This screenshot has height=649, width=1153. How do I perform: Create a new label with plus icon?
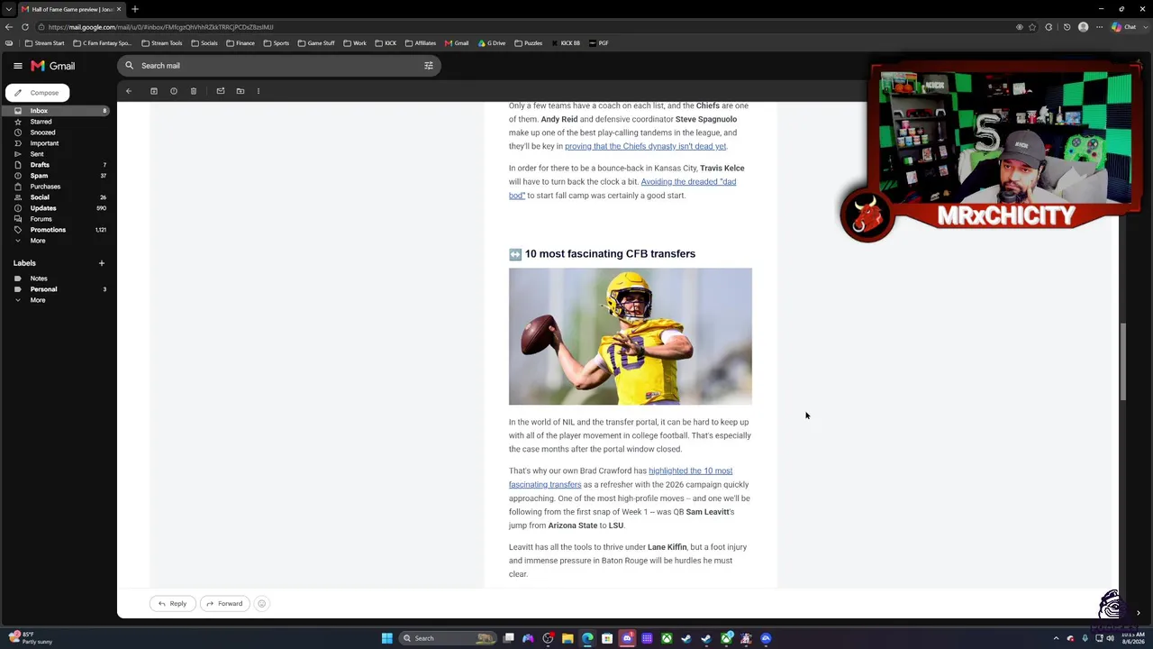tap(101, 263)
